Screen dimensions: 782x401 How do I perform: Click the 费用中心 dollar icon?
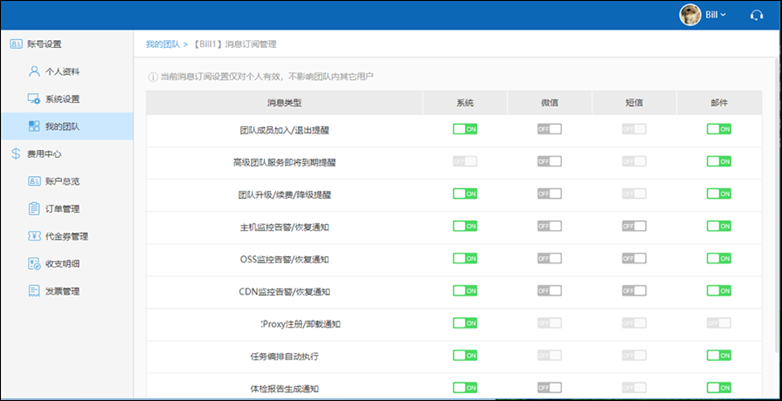(x=16, y=153)
